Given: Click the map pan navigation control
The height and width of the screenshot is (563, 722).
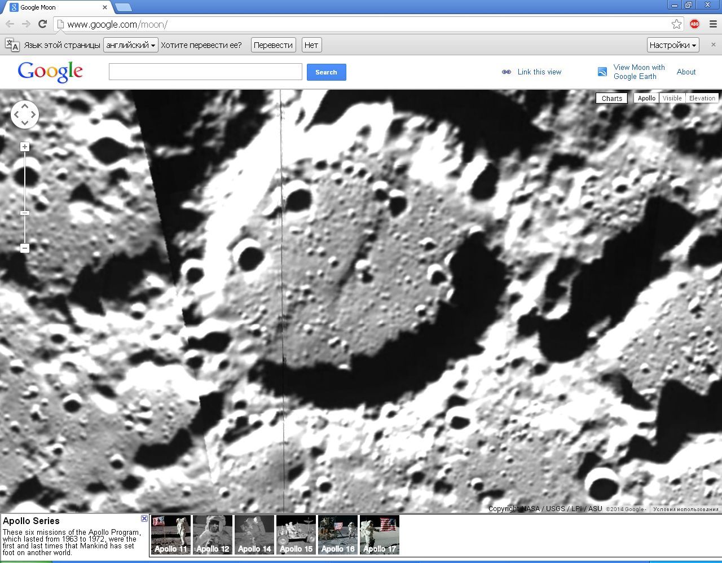Looking at the screenshot, I should tap(24, 115).
